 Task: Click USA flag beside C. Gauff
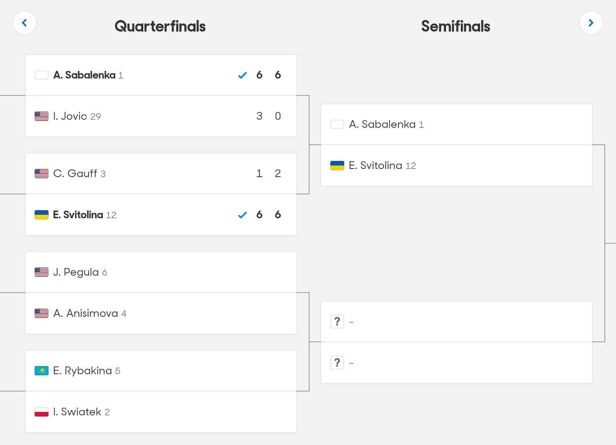pos(42,174)
